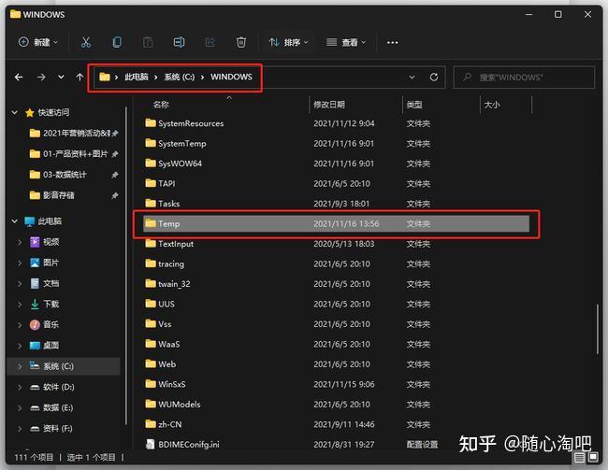Click 系统 (C:) in the breadcrumb path
The image size is (608, 470).
click(x=180, y=78)
